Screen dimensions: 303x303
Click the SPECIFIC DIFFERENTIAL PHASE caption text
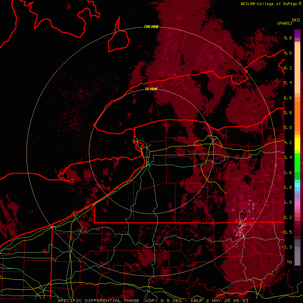pyautogui.click(x=98, y=301)
